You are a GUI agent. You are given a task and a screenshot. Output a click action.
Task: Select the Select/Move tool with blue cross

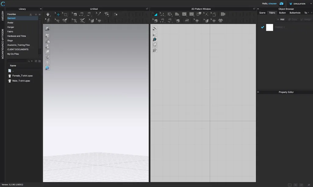[58, 14]
